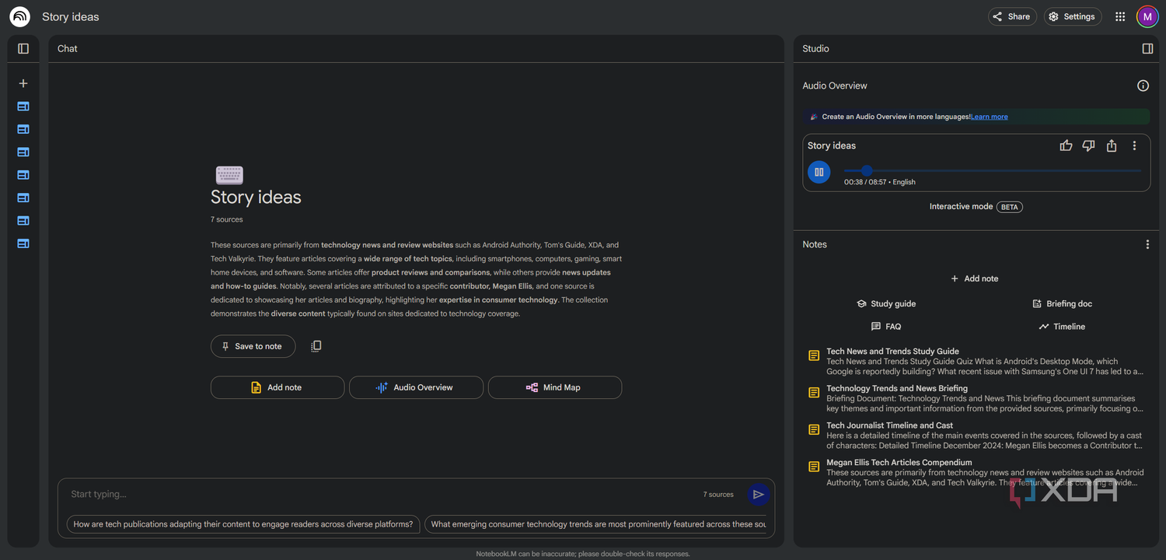
Task: Open the Mind Map button
Action: (x=555, y=387)
